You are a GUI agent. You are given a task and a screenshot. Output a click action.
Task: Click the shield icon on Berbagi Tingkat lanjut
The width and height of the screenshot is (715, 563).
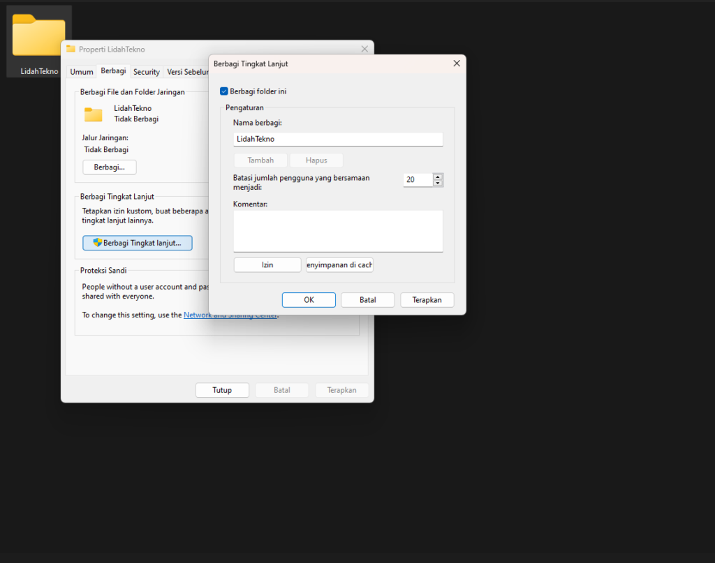[x=97, y=242]
